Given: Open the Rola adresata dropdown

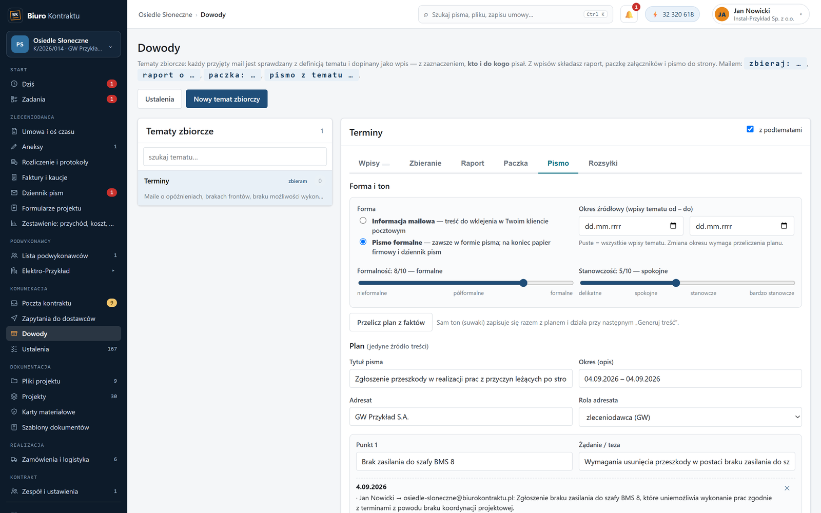Looking at the screenshot, I should click(x=690, y=417).
